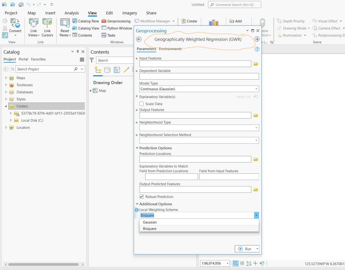Open the Run button dropdown arrow

257,249
